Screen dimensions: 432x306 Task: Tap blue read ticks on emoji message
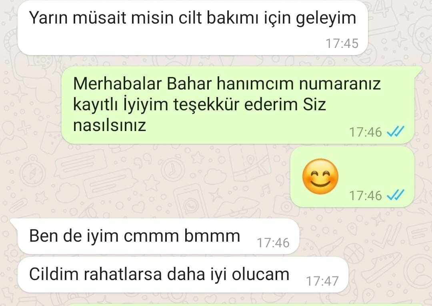[x=395, y=195]
